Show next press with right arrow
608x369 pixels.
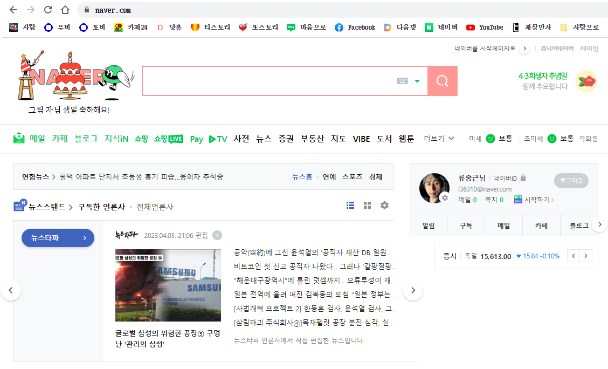click(413, 290)
